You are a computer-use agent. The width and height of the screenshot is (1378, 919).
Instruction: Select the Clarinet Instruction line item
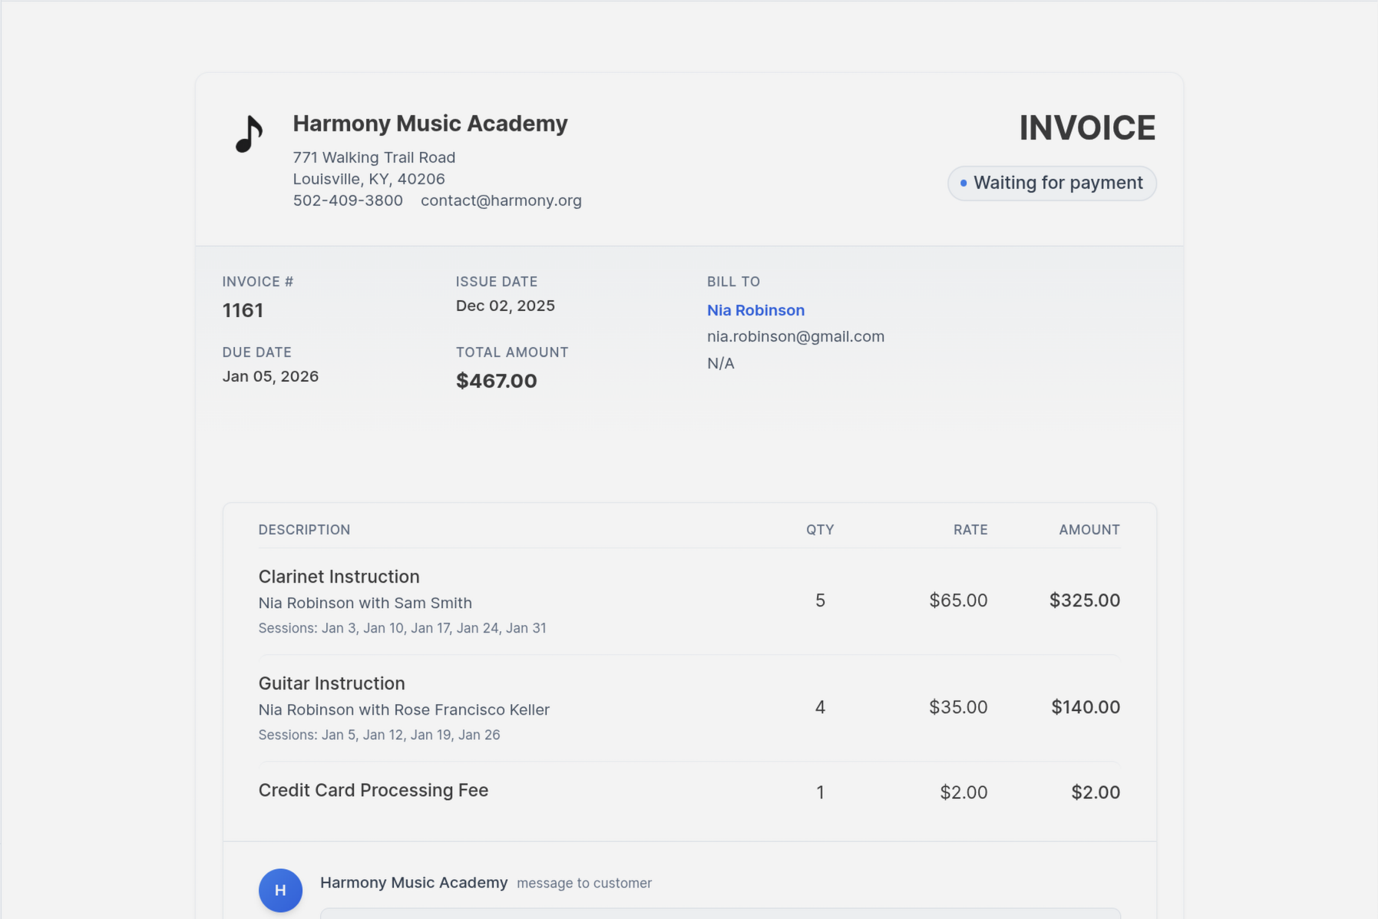click(x=339, y=577)
